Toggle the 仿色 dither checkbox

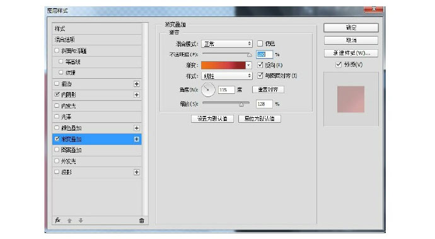tap(260, 44)
